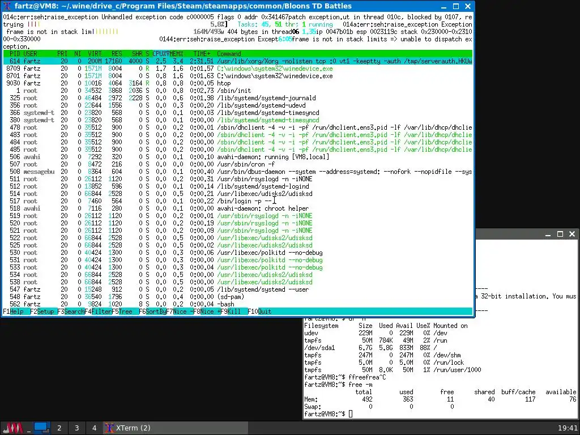The image size is (580, 435).
Task: Select udisksd process row PID 514
Action: click(x=237, y=194)
